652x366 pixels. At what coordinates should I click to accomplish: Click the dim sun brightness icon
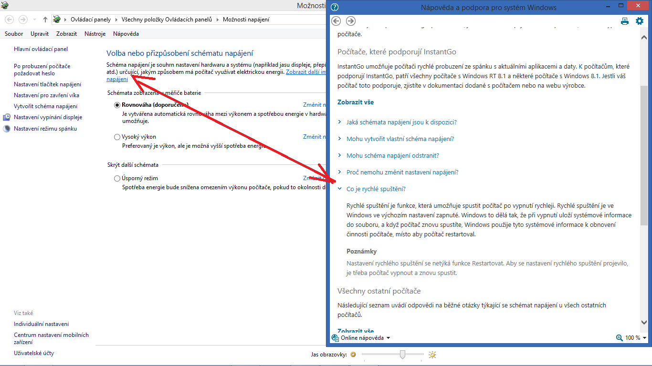(x=353, y=355)
